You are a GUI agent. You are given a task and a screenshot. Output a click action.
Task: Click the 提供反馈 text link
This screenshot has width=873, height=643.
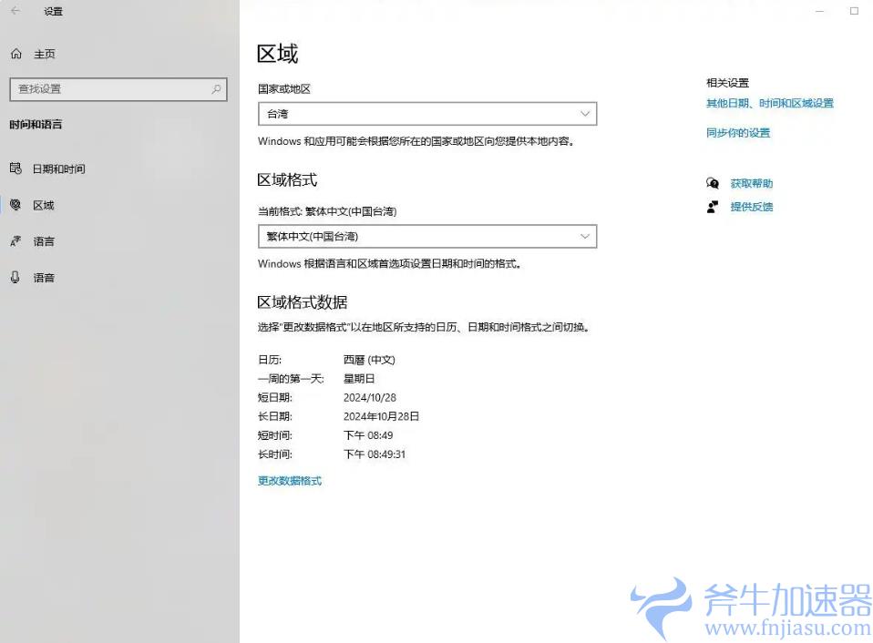pyautogui.click(x=751, y=207)
